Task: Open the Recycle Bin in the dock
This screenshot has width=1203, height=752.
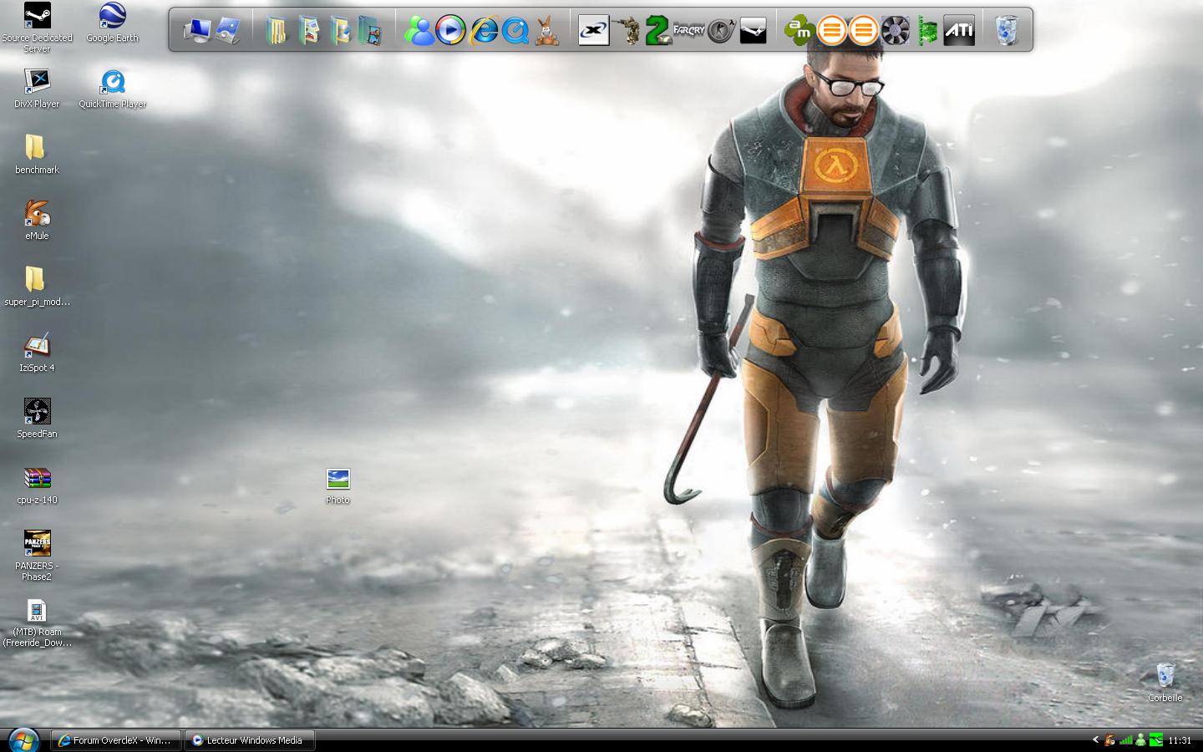Action: 1007,31
